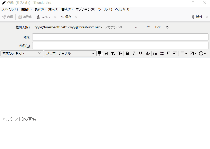This screenshot has height=149, width=210.
Task: Apply a numbered list
Action: (x=162, y=53)
